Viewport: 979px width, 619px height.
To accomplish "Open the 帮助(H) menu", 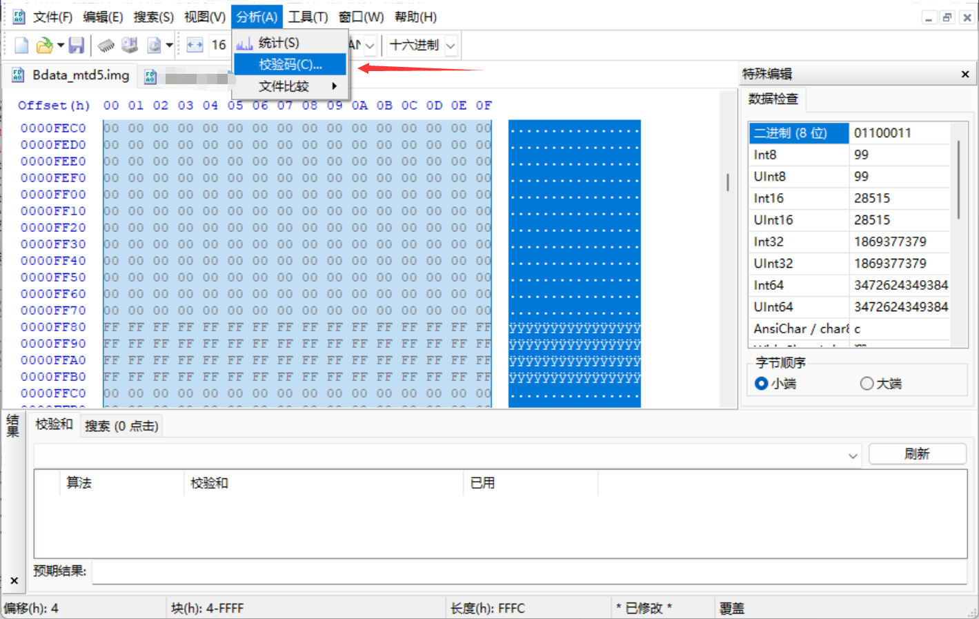I will [x=415, y=17].
